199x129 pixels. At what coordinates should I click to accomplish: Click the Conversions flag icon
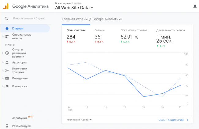[7, 86]
